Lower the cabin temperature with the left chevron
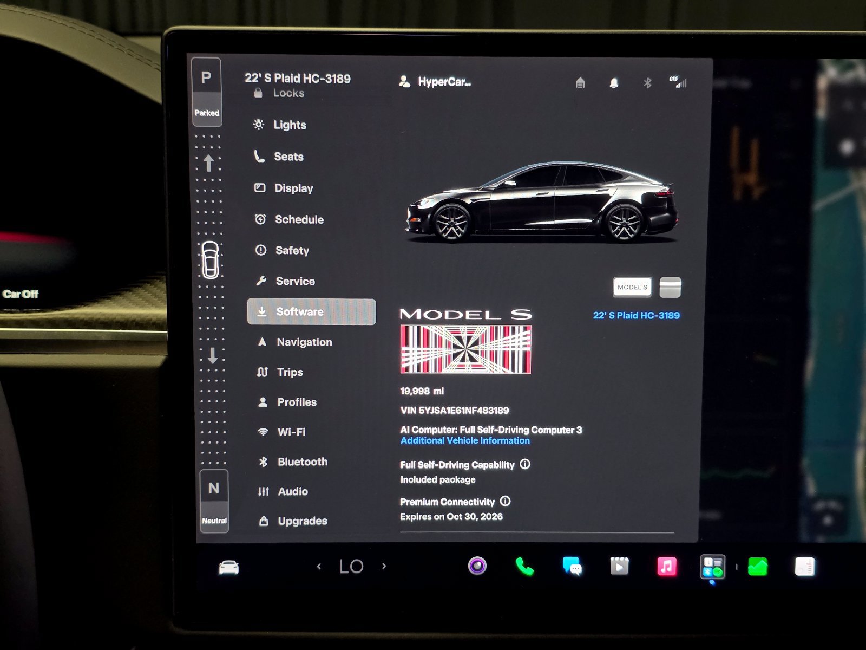866x650 pixels. 319,567
